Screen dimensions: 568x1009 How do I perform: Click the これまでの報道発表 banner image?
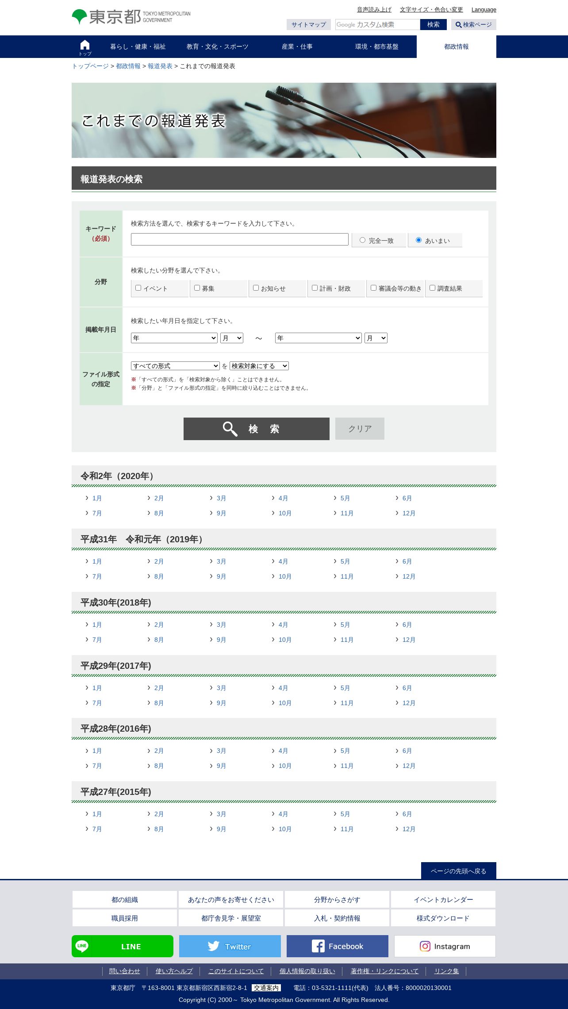(284, 120)
